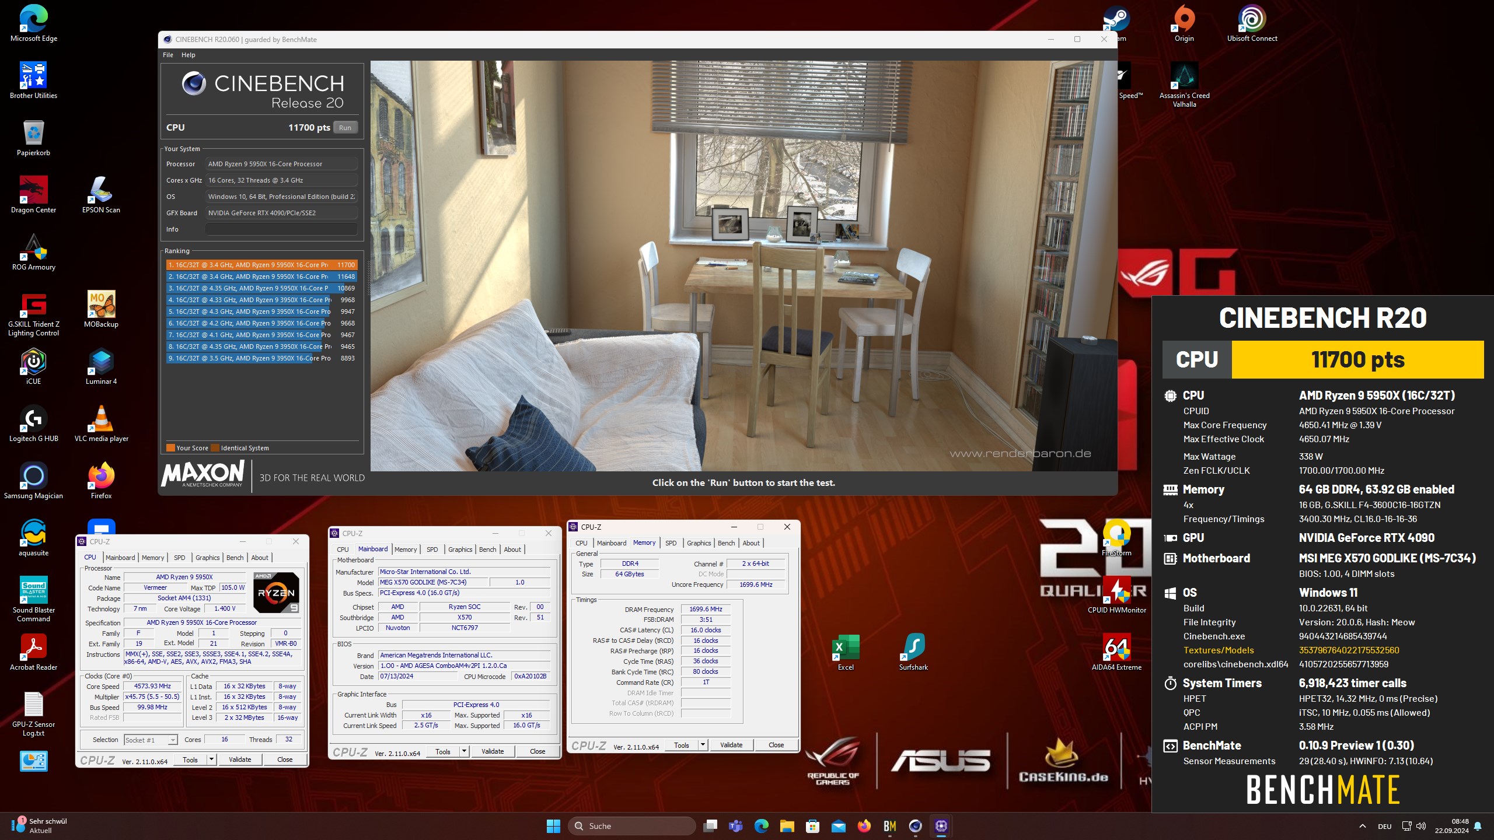Open File menu in Cinebench
The image size is (1494, 840).
pos(168,55)
